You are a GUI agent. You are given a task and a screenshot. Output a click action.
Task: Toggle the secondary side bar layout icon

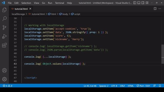tap(143, 3)
